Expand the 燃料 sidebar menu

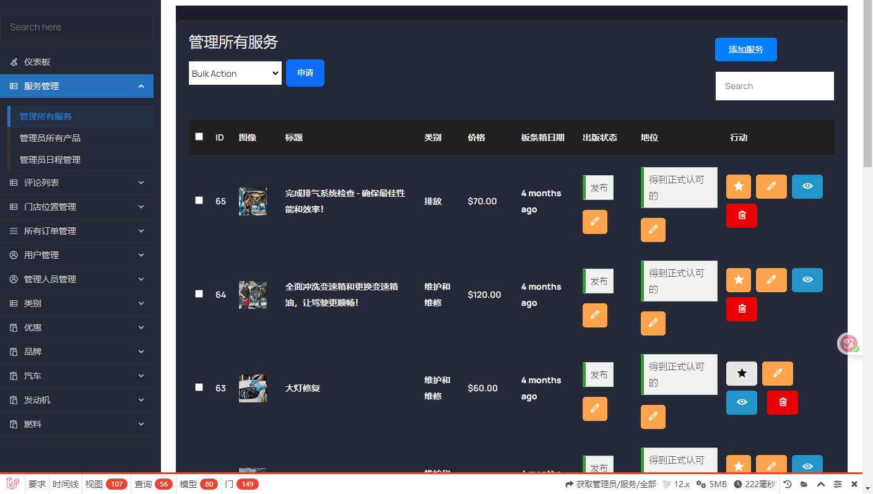coord(77,424)
